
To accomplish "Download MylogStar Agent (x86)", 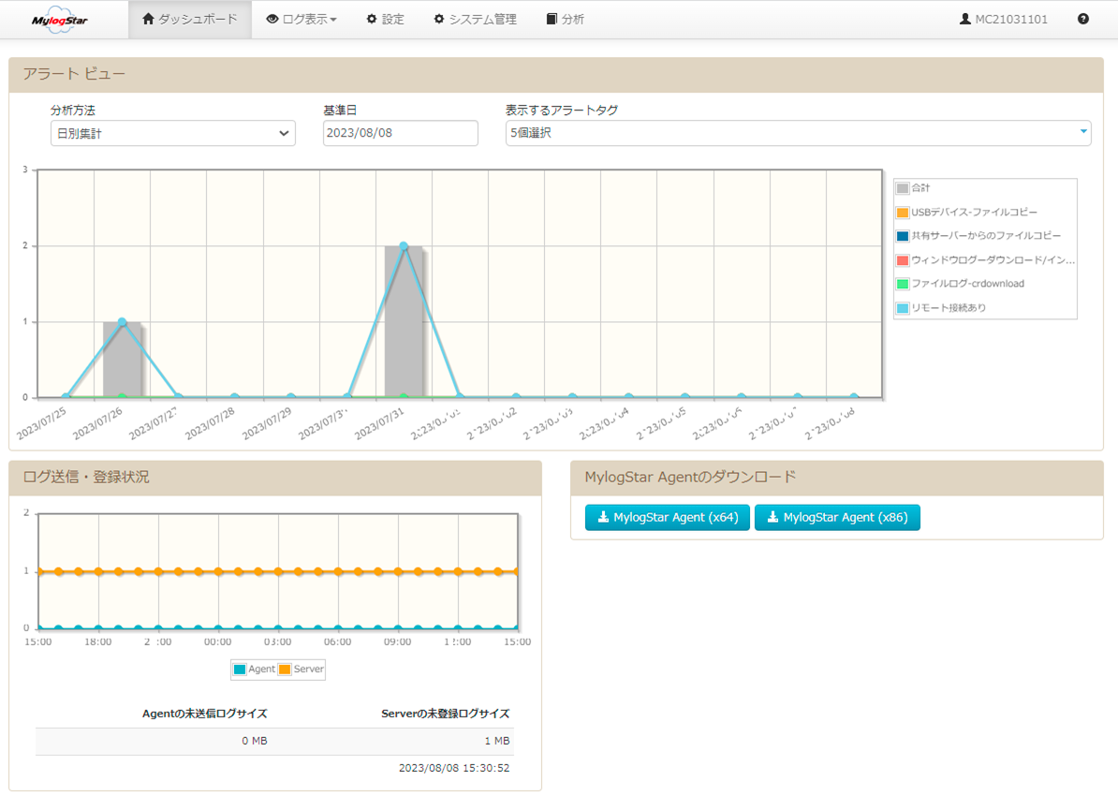I will pyautogui.click(x=837, y=518).
